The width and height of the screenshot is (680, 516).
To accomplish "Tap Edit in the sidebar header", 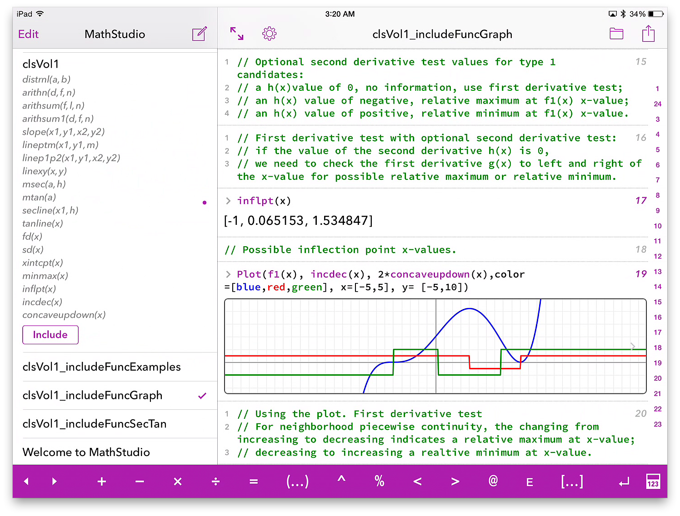I will (28, 34).
